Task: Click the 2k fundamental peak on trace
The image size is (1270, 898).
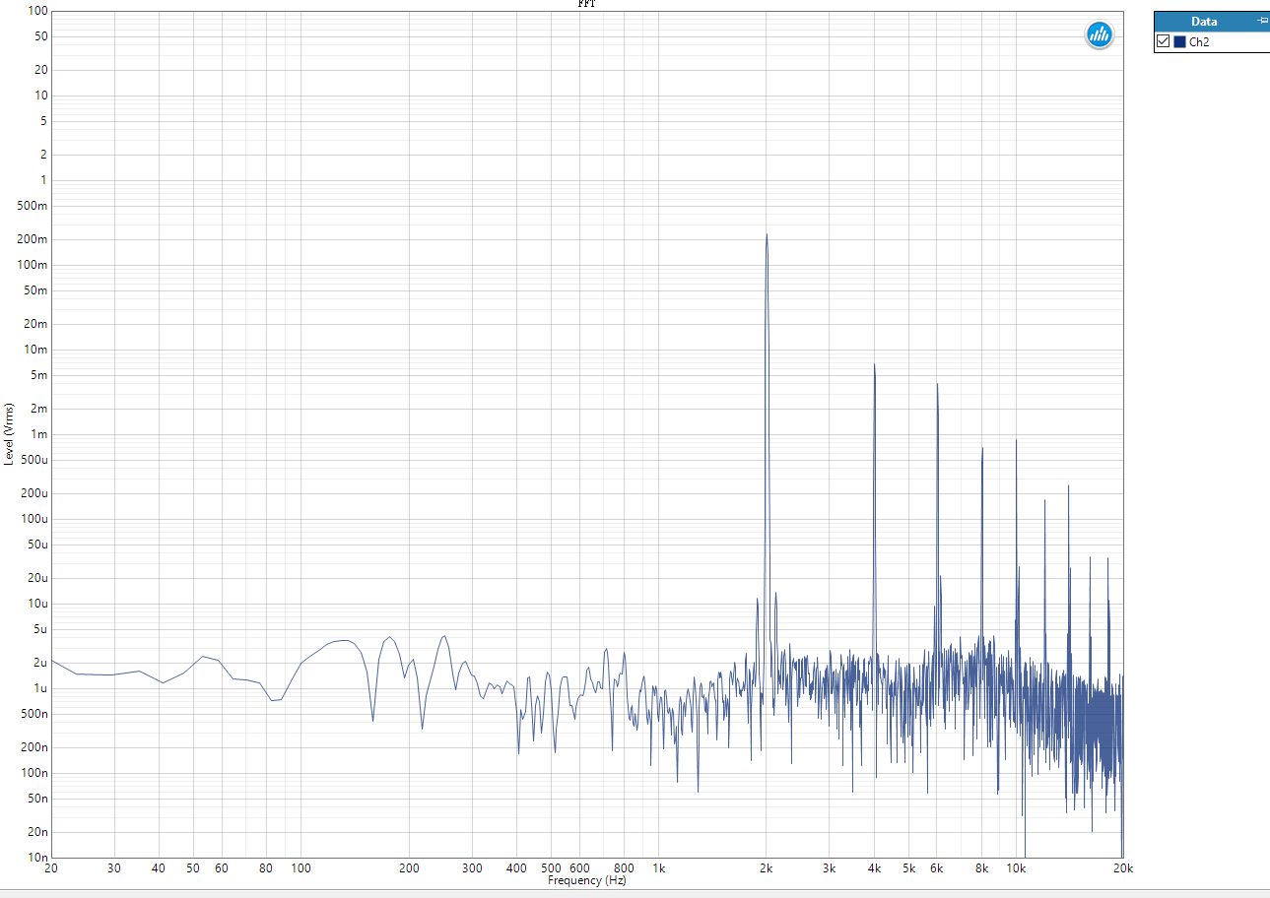Action: coord(767,235)
